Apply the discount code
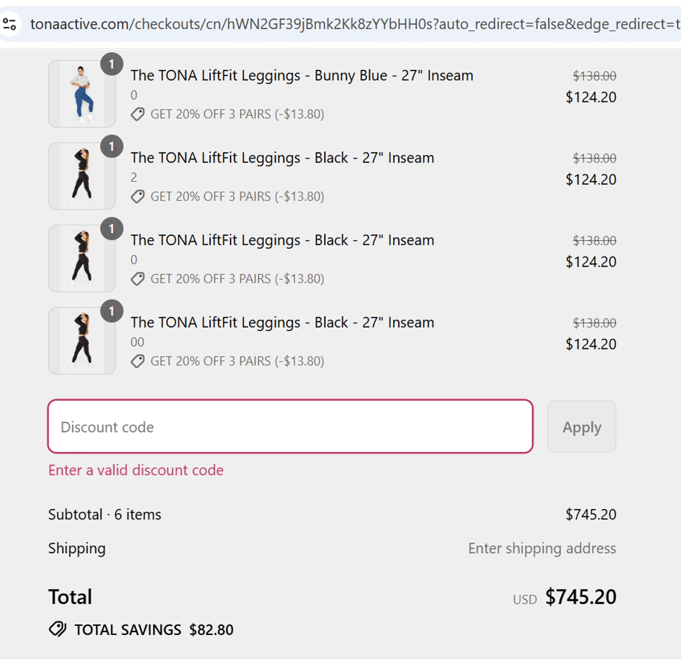 click(x=582, y=426)
